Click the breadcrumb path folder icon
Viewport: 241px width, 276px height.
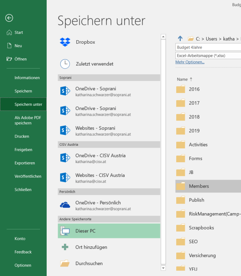click(x=191, y=38)
